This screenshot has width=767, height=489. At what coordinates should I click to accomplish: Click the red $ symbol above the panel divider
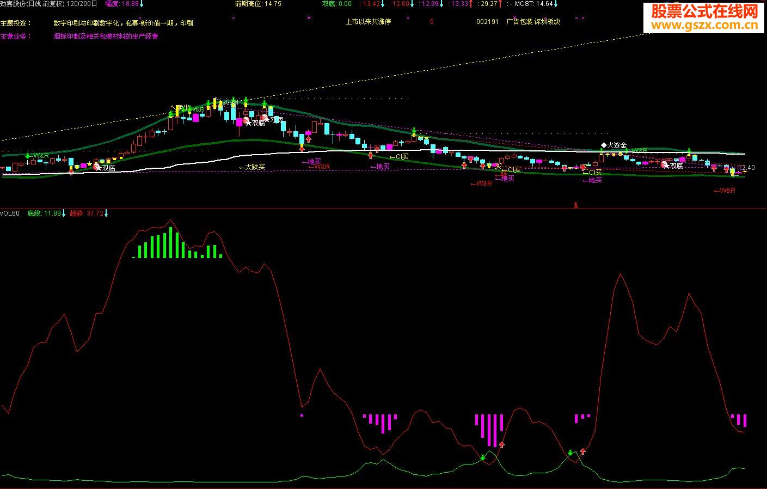click(x=575, y=205)
